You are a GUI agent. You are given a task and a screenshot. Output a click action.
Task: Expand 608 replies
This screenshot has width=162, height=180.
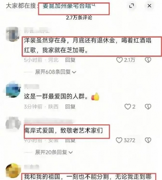point(56,72)
